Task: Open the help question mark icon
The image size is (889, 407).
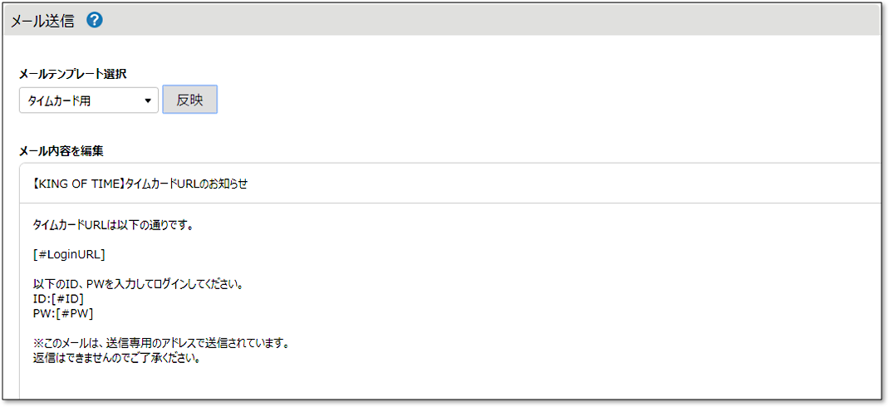Action: pos(95,21)
